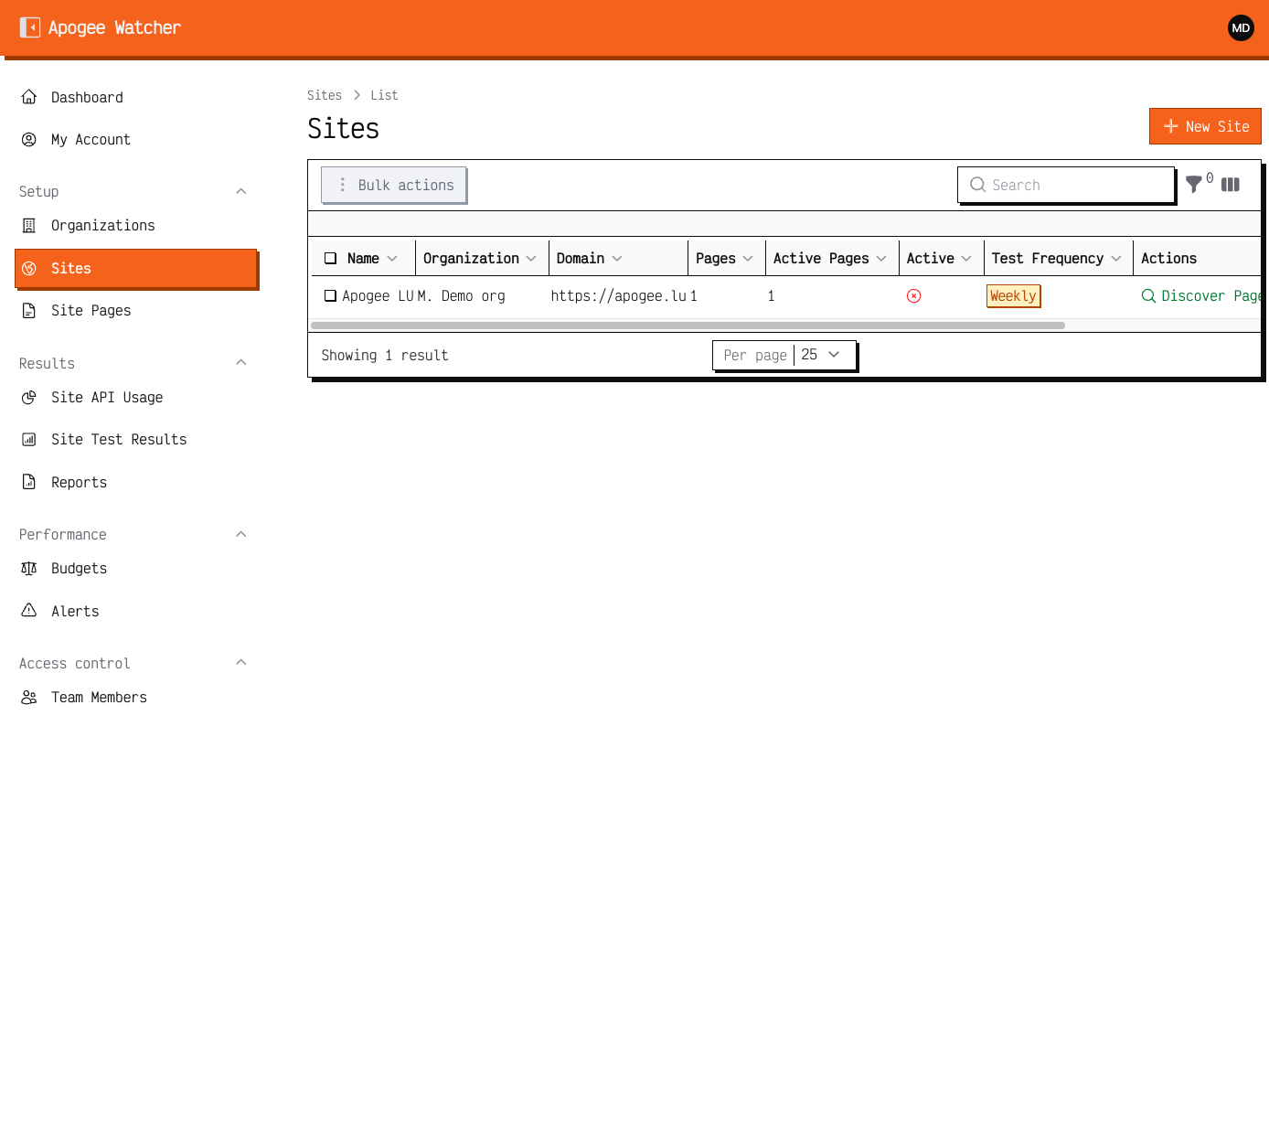The image size is (1269, 1143).
Task: Sort by the Name column
Action: (x=372, y=259)
